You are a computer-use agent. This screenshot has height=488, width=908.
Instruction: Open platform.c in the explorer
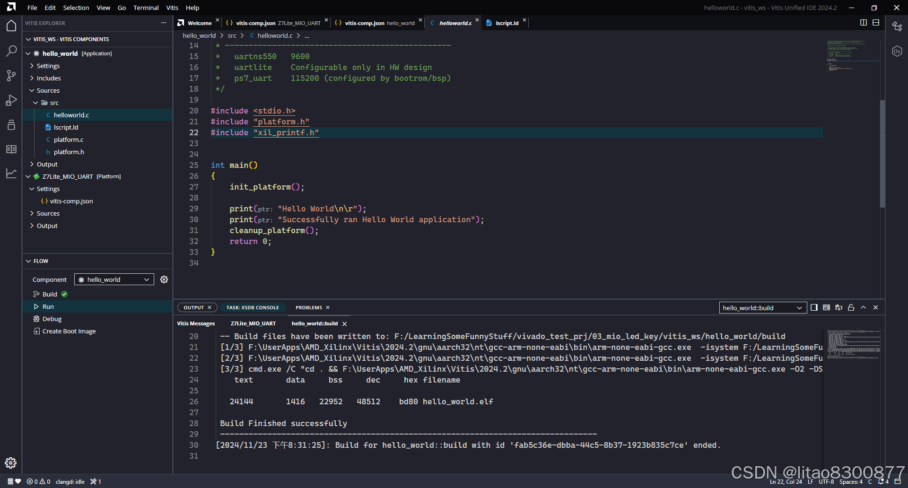pyautogui.click(x=69, y=139)
